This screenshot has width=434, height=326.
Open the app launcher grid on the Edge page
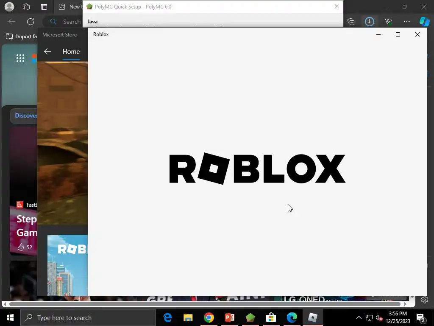(20, 58)
